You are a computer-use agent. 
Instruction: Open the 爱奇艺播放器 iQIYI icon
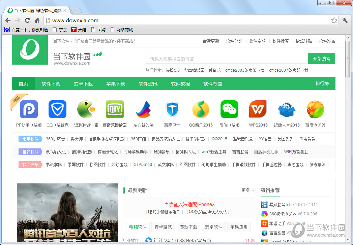point(115,109)
